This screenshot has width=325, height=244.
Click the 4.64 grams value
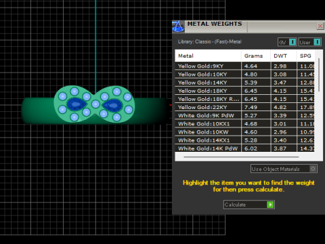coord(251,66)
